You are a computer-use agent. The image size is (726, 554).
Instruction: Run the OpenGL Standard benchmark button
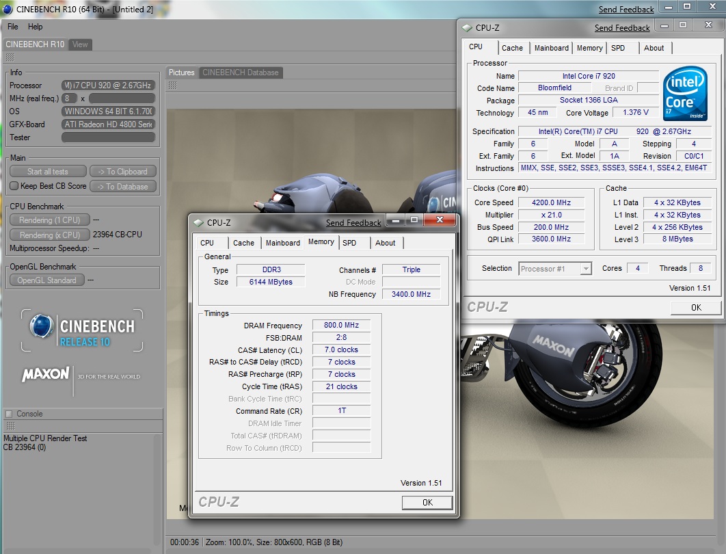(46, 280)
